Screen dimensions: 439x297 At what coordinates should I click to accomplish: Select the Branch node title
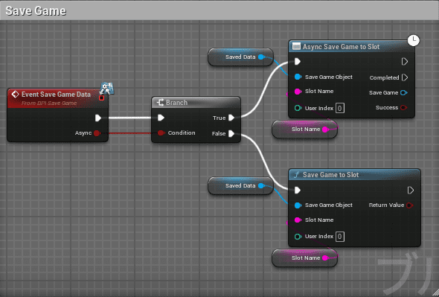tap(176, 103)
